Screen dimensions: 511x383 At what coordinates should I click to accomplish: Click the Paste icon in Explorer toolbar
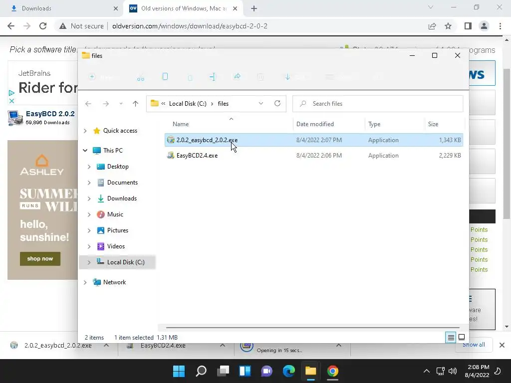(190, 77)
